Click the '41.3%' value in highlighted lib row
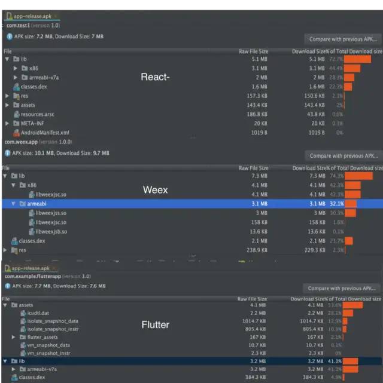 [335, 361]
